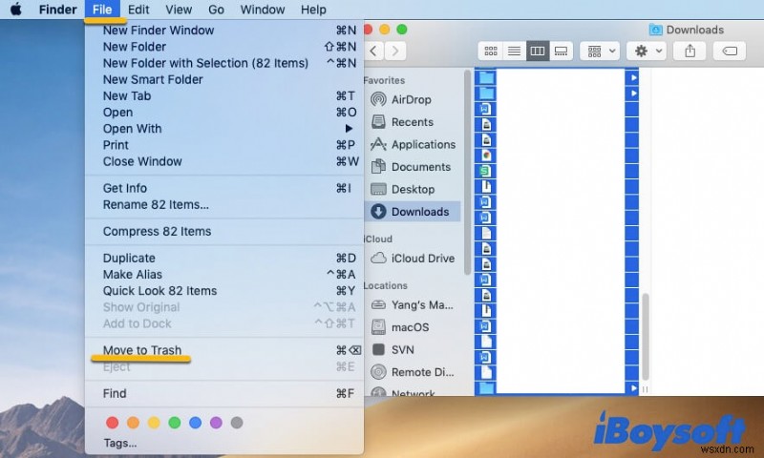
Task: Select New Tab menu entry
Action: click(x=224, y=95)
